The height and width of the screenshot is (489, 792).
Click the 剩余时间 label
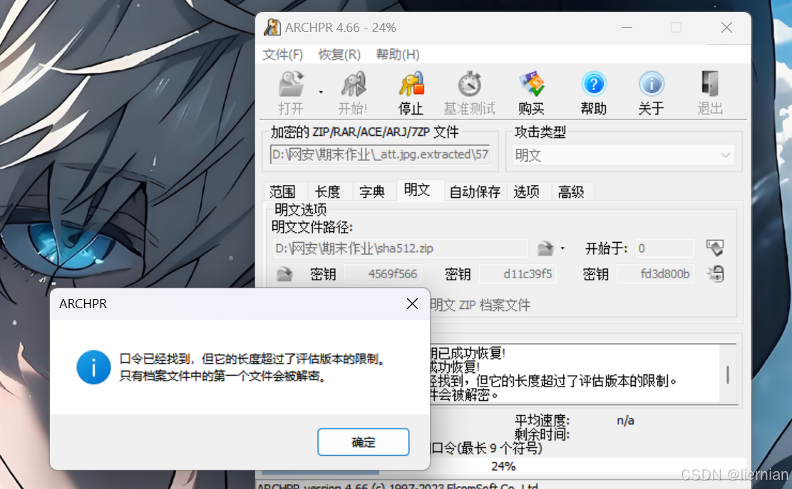[x=542, y=435]
